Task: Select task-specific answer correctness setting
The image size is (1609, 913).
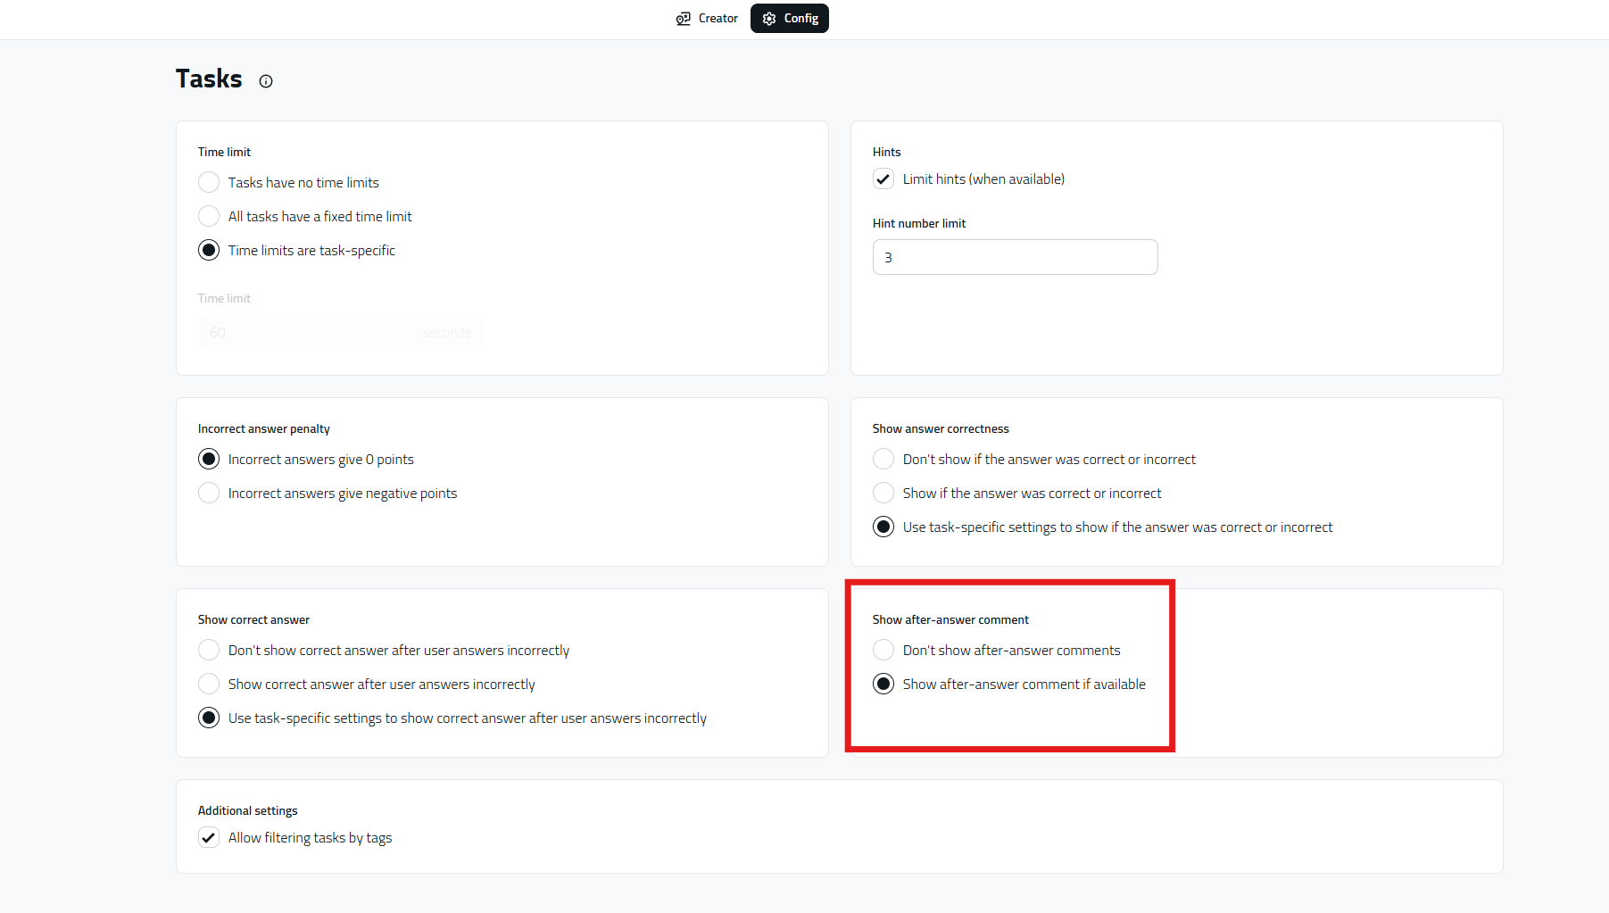Action: click(883, 527)
